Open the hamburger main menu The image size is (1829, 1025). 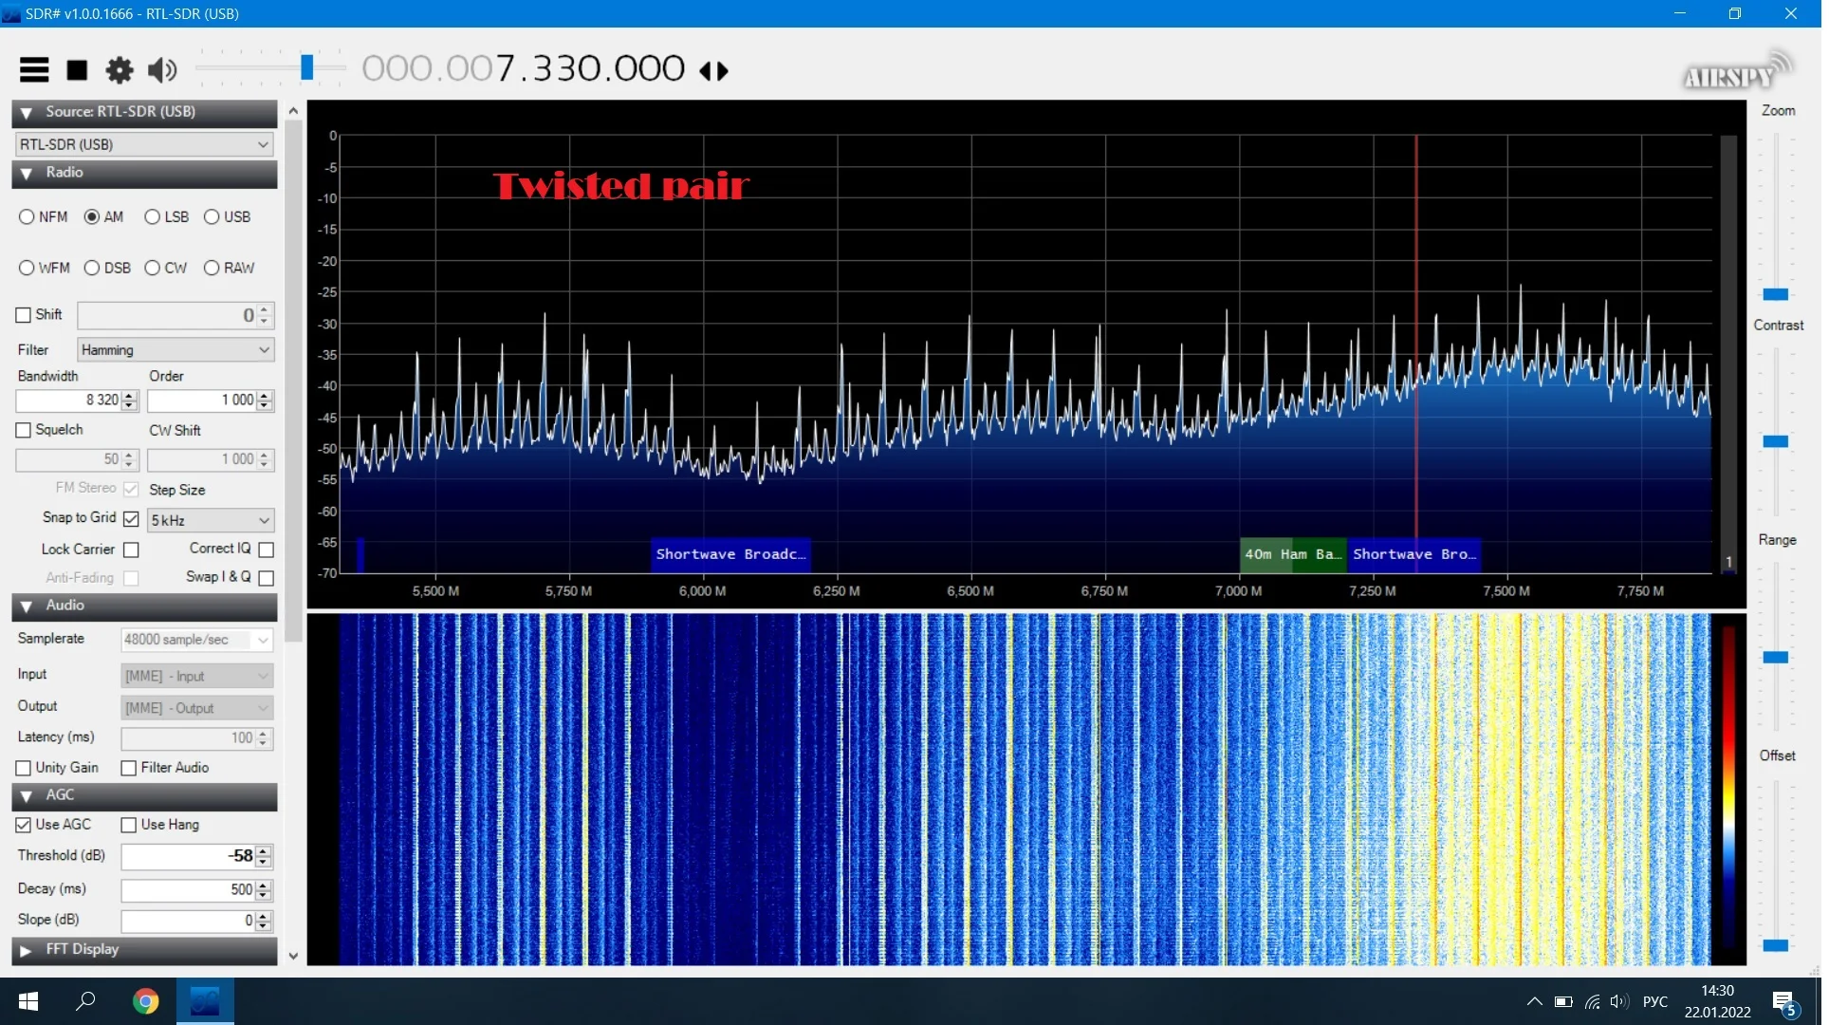pyautogui.click(x=34, y=70)
